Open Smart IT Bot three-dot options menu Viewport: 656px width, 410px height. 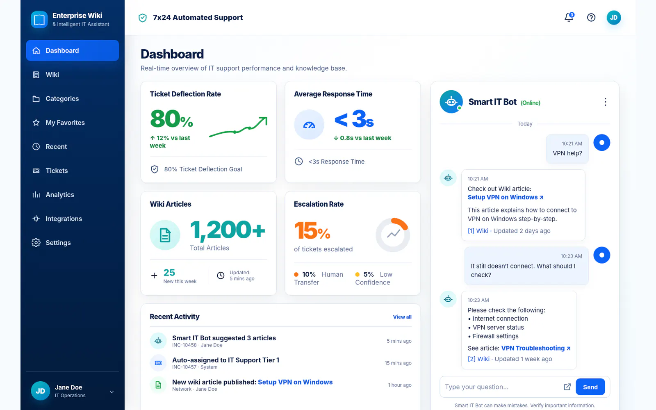605,102
